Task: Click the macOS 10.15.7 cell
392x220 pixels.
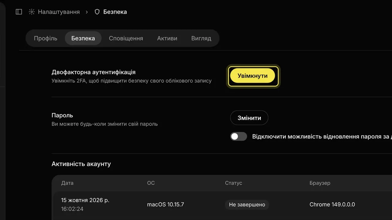Action: pyautogui.click(x=166, y=204)
